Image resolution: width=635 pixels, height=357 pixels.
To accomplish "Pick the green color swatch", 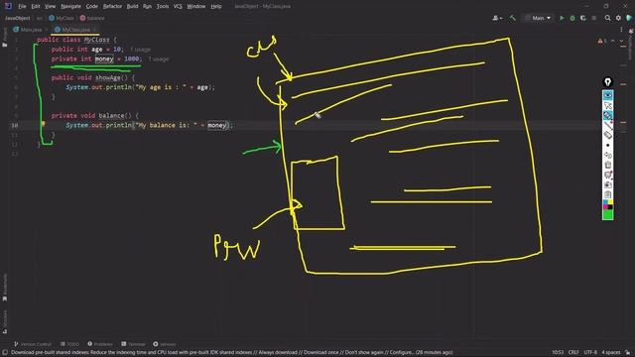I will (x=608, y=214).
